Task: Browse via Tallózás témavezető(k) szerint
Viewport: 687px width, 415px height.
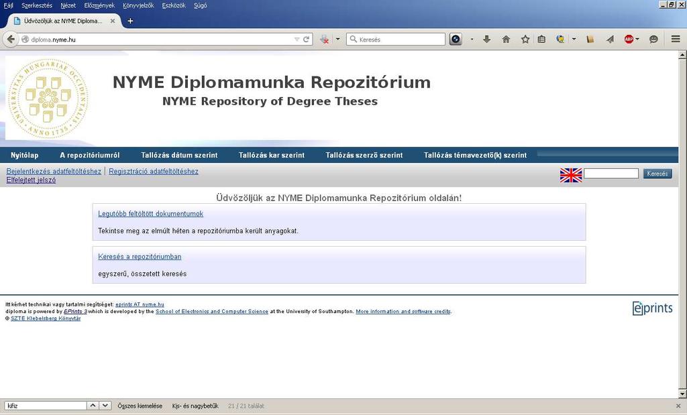Action: point(476,155)
